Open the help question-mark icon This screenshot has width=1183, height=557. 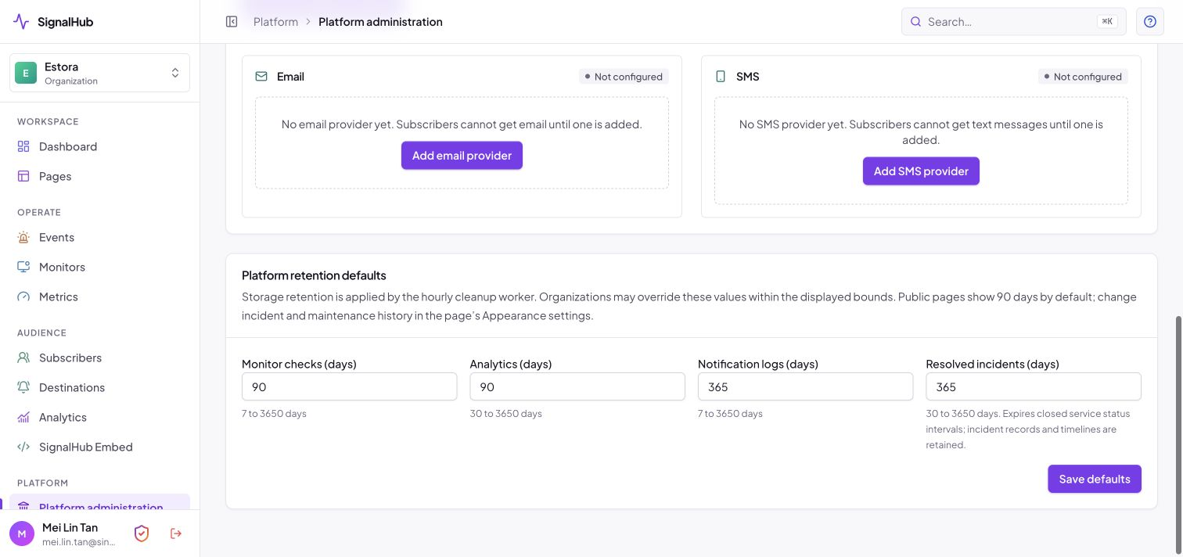tap(1150, 22)
